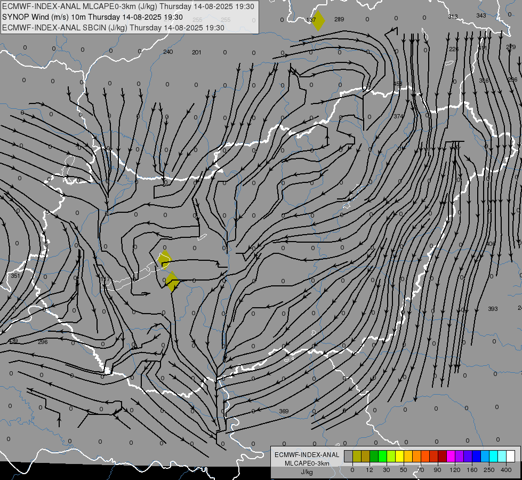The height and width of the screenshot is (480, 522).
Task: Click the map value 226
Action: coord(454,49)
